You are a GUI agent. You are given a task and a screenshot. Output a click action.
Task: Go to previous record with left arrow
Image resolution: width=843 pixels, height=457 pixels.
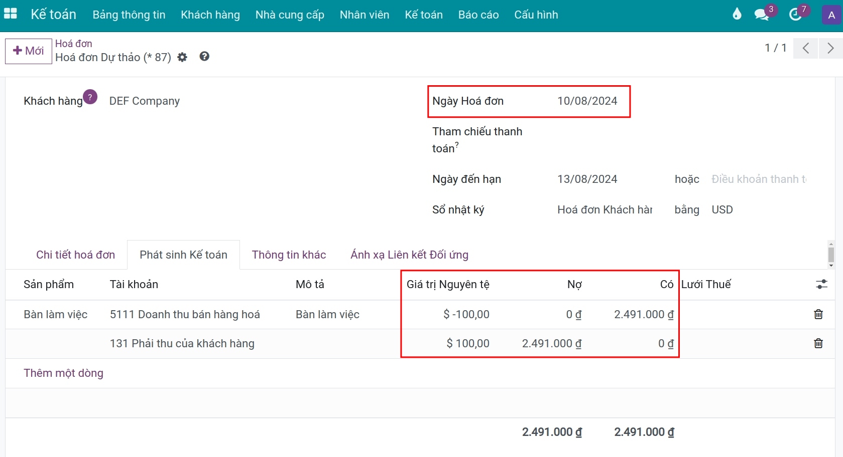point(805,48)
